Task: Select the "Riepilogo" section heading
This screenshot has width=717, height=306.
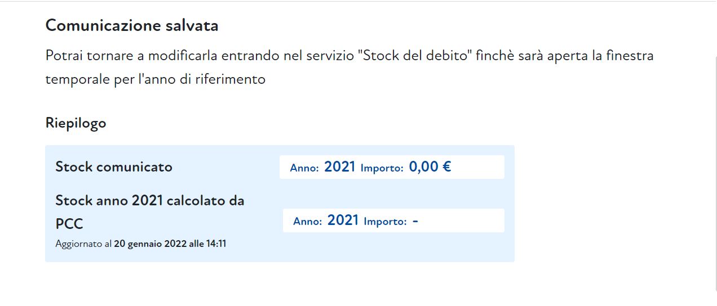Action: [x=76, y=123]
